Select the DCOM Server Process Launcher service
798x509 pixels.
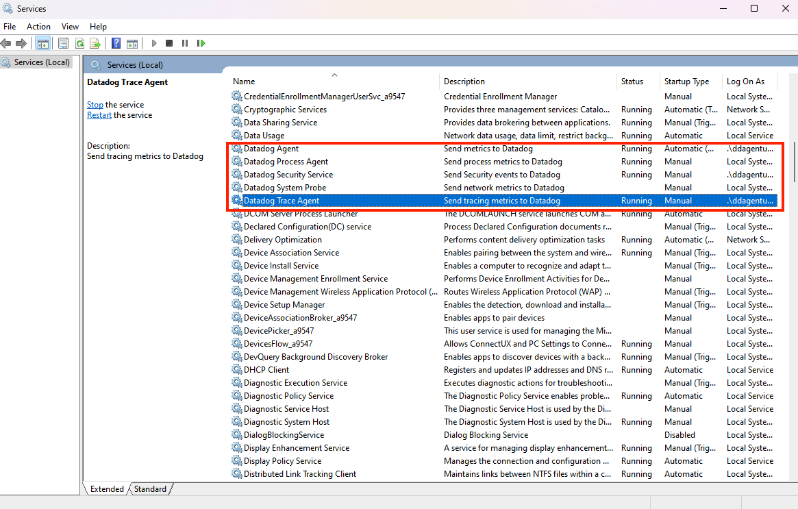point(504,214)
